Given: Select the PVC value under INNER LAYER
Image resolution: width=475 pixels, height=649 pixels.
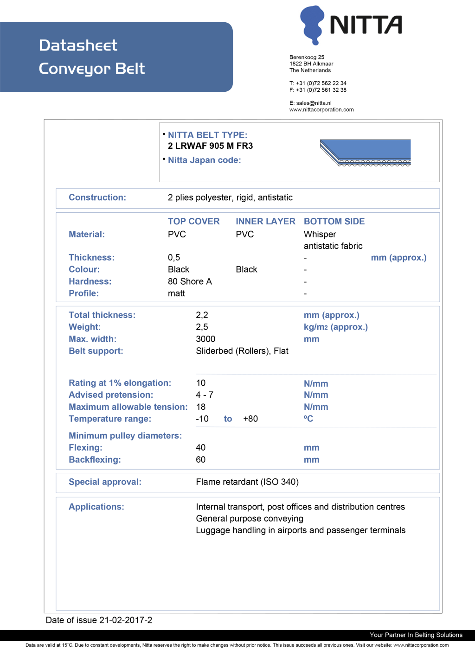Looking at the screenshot, I should pyautogui.click(x=245, y=235).
